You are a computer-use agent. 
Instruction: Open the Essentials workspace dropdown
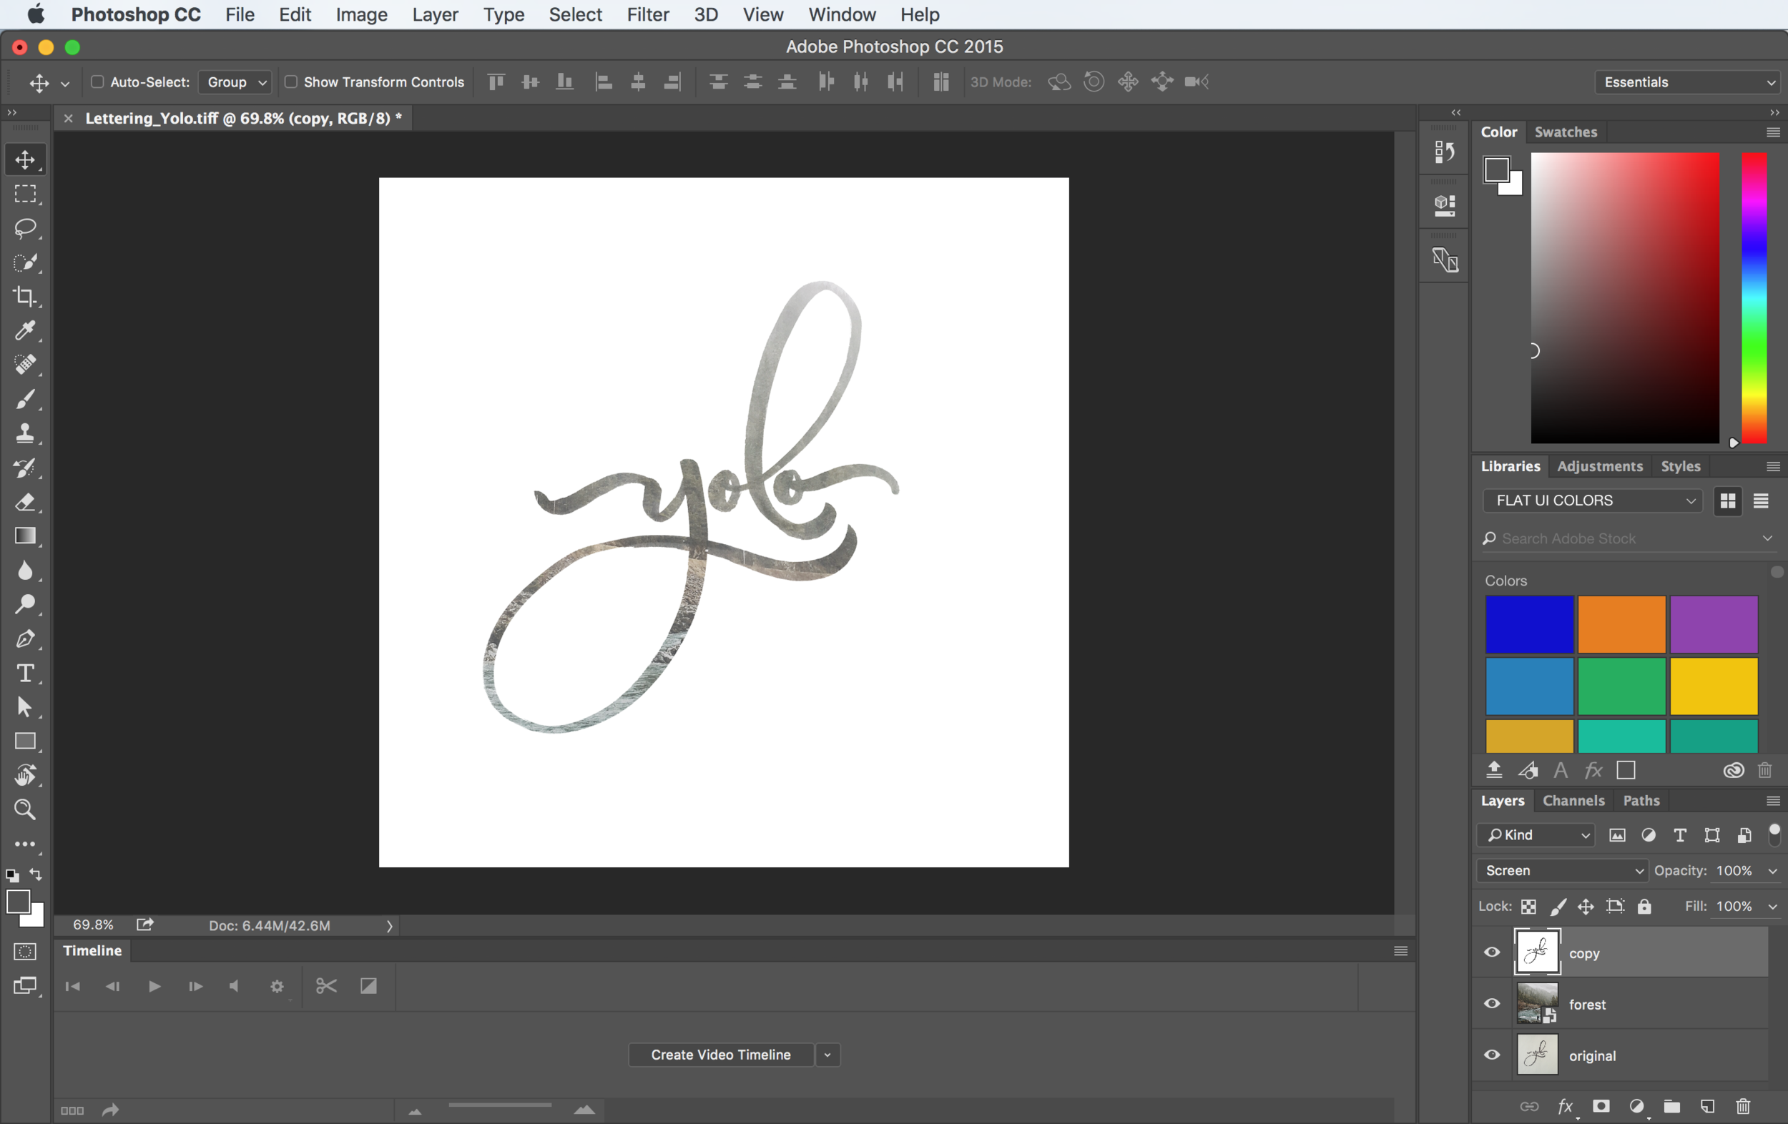(x=1687, y=82)
